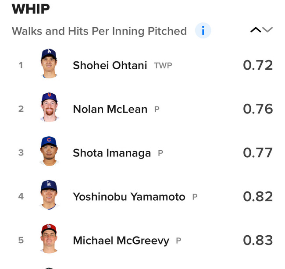285x269 pixels.
Task: Click the Walks and Hits Per Inning Pitched subtitle
Action: coord(99,31)
